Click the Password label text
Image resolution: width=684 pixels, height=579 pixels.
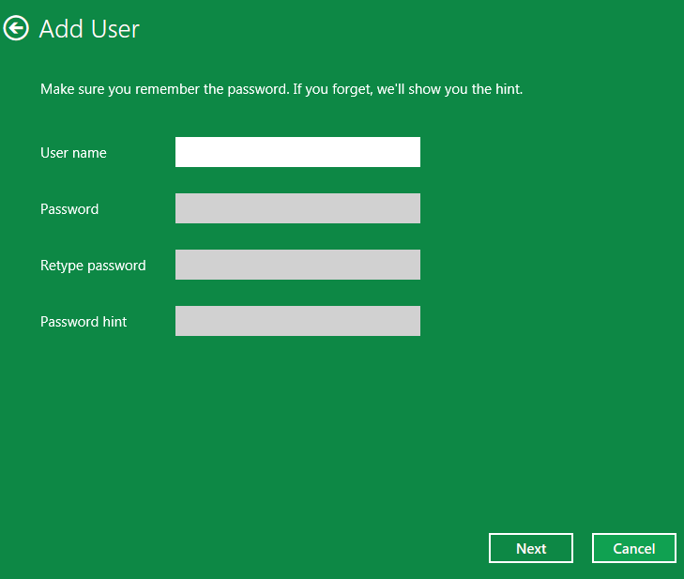tap(69, 209)
